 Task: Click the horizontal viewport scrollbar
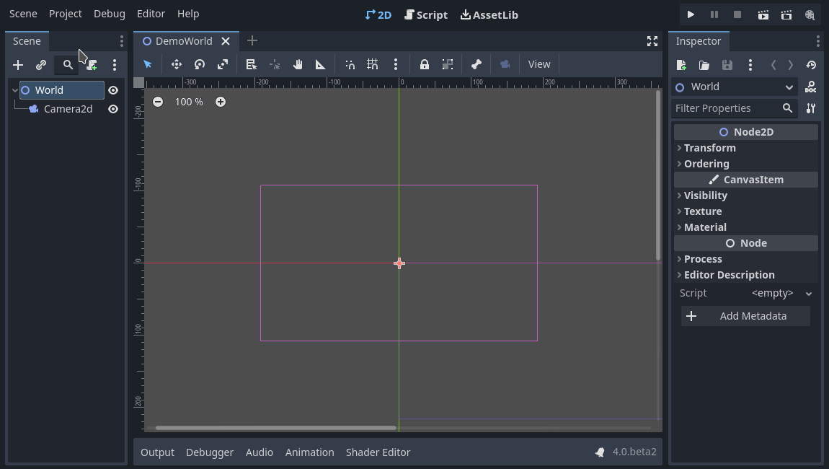pyautogui.click(x=275, y=428)
